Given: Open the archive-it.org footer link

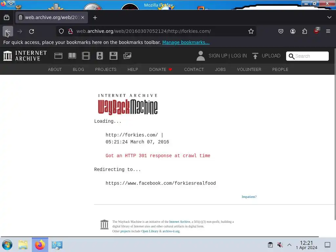Looking at the screenshot, I should (171, 231).
